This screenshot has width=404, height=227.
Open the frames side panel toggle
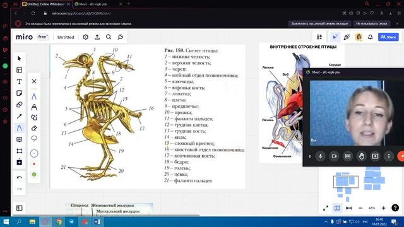[x=20, y=208]
